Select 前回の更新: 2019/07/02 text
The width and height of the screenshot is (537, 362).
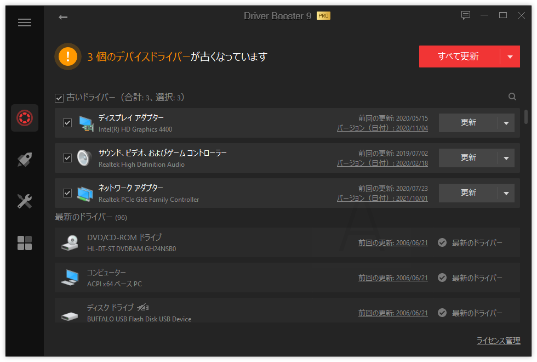(393, 153)
